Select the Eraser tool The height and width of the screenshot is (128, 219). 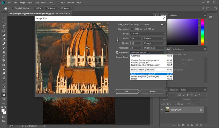pyautogui.click(x=4, y=61)
